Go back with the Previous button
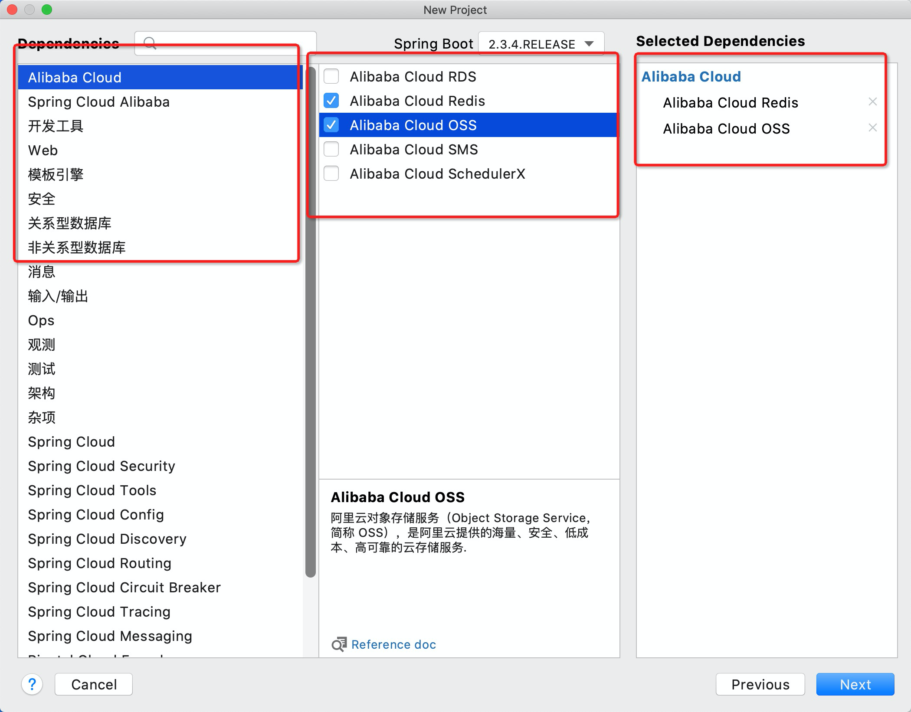Viewport: 911px width, 712px height. [x=760, y=684]
